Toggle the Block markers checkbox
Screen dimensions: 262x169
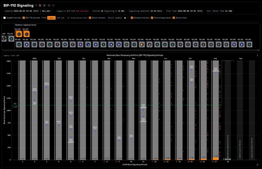[x=90, y=18]
